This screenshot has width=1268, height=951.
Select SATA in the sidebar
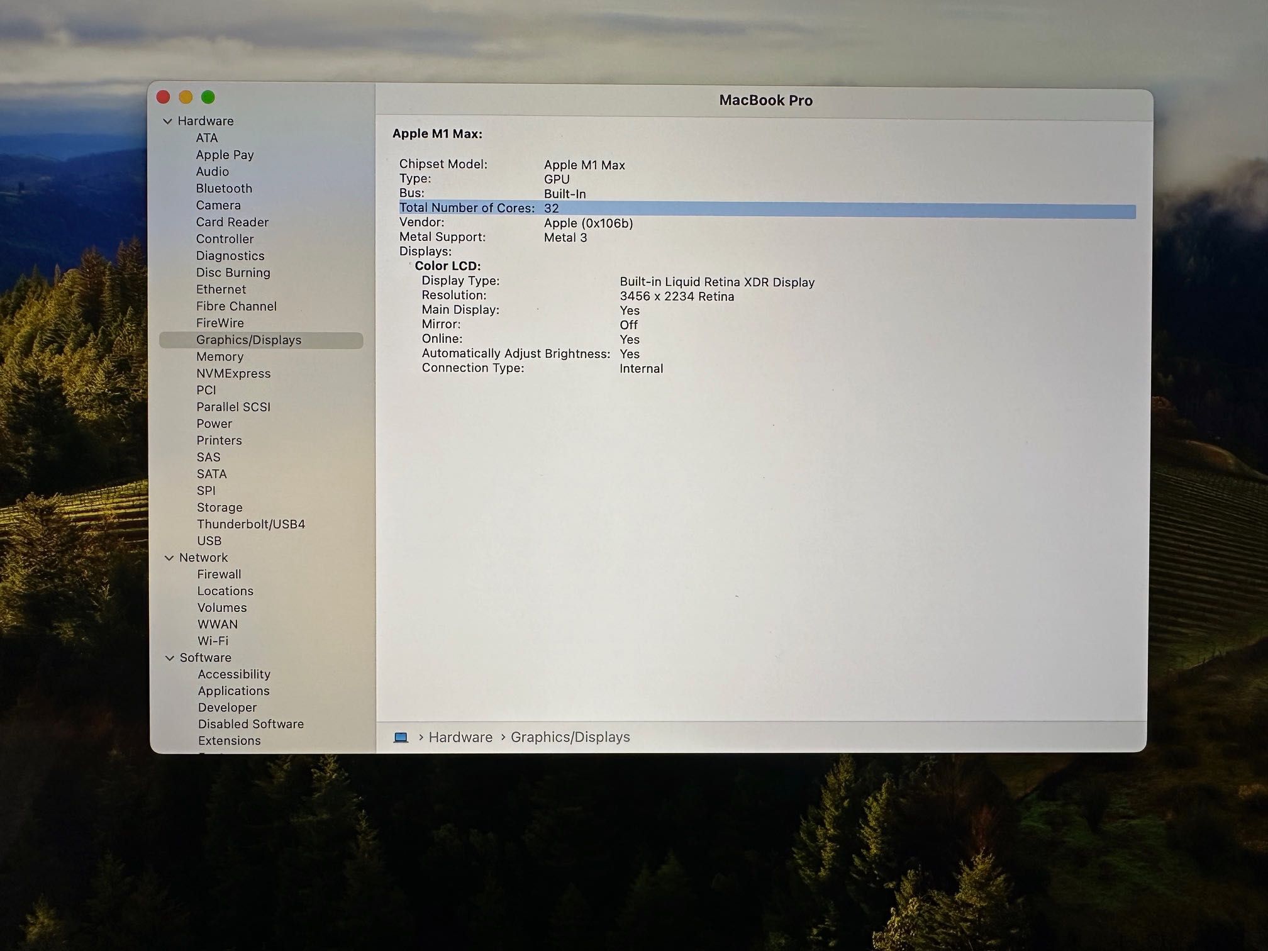point(211,474)
